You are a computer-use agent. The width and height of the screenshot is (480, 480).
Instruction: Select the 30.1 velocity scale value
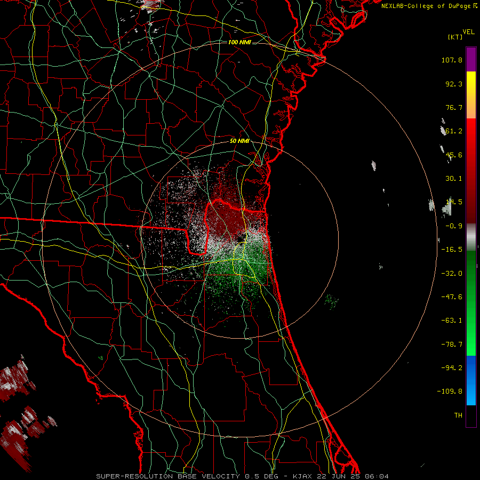(454, 179)
